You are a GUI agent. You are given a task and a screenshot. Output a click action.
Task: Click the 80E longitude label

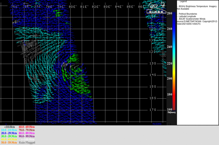coord(72,7)
